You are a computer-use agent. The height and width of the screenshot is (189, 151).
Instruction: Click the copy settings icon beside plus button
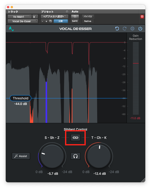(51, 21)
